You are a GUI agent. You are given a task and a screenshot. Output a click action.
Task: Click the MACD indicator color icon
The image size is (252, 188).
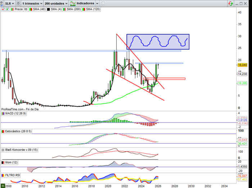click(3, 113)
